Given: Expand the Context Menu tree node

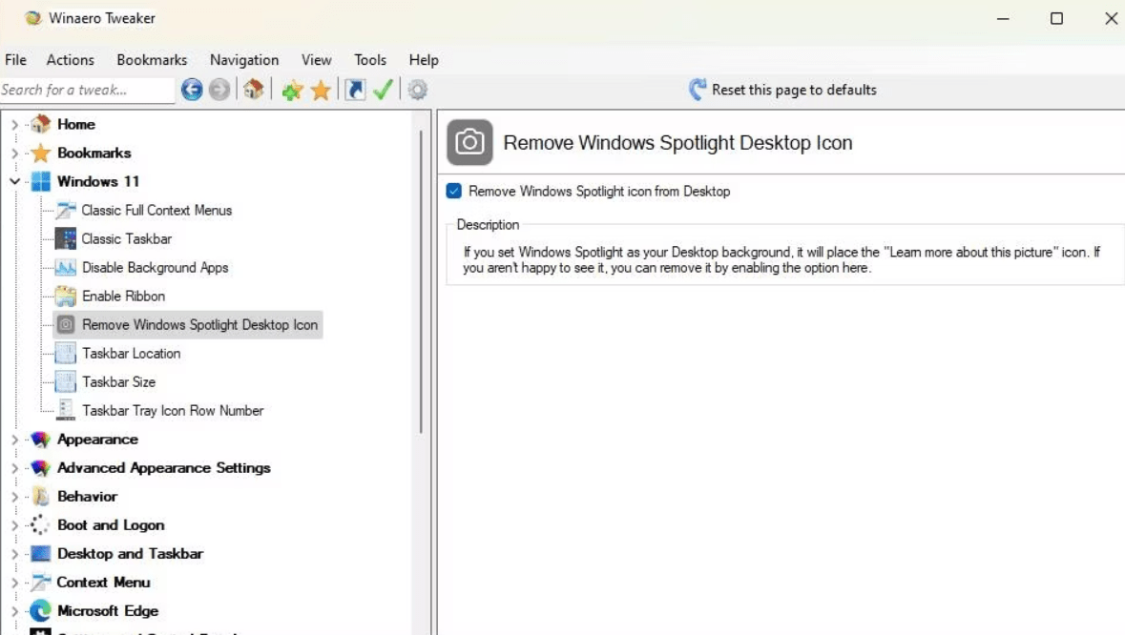Looking at the screenshot, I should click(x=14, y=582).
